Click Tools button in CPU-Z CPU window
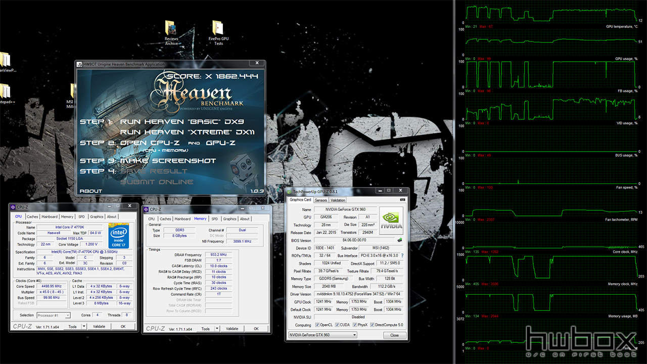Image resolution: width=647 pixels, height=364 pixels. [73, 327]
